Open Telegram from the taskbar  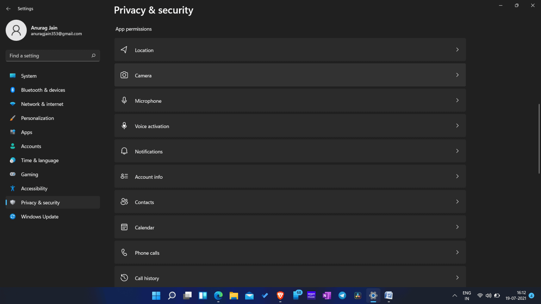tap(342, 296)
